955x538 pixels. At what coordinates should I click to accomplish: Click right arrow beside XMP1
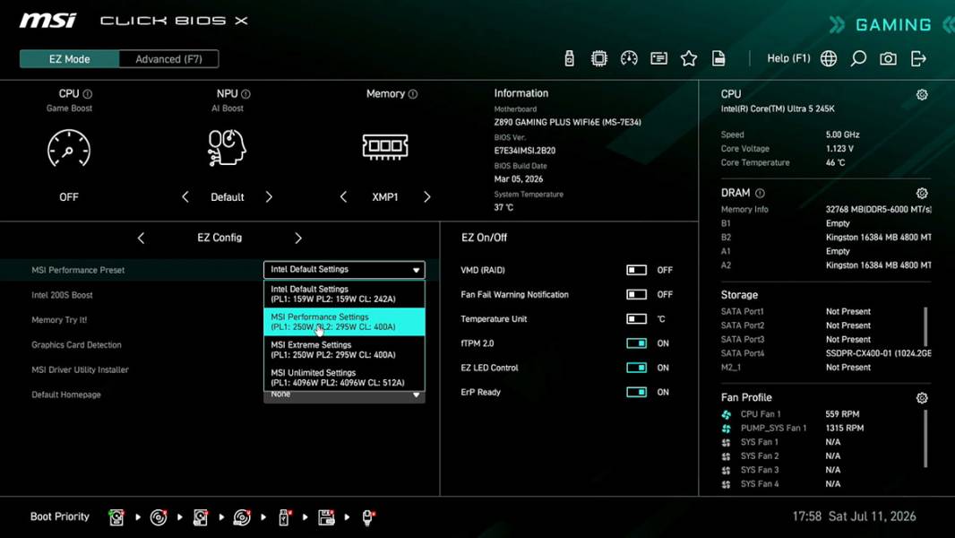click(x=427, y=196)
